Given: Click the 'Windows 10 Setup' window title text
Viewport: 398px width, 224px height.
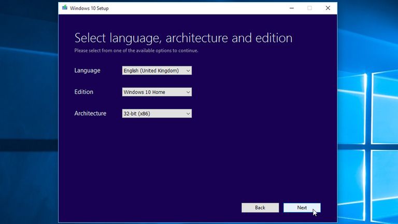Looking at the screenshot, I should click(89, 8).
